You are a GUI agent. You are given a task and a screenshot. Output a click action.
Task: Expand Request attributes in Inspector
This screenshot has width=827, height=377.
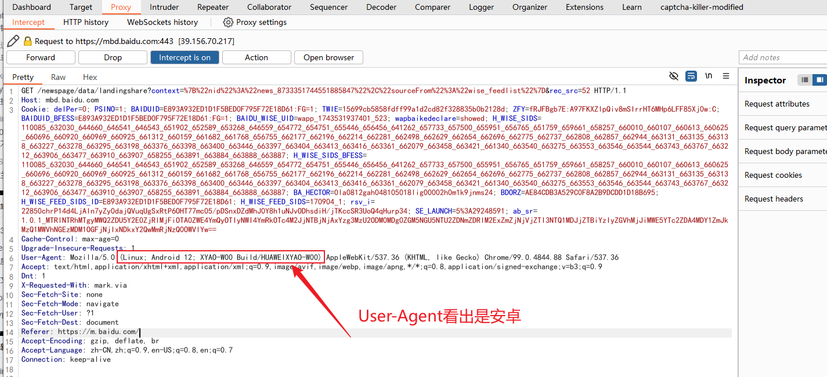777,104
